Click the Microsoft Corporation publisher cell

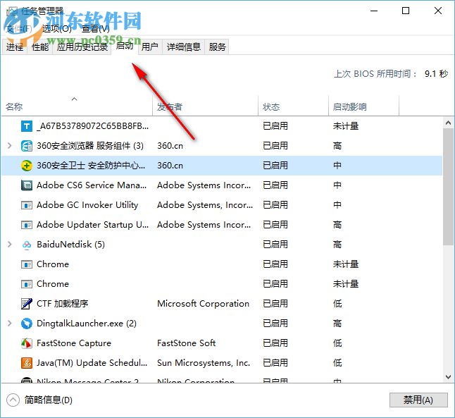[x=203, y=304]
